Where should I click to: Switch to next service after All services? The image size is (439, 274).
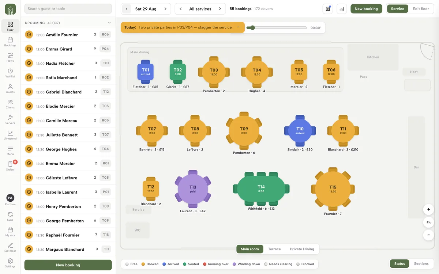[x=220, y=9]
